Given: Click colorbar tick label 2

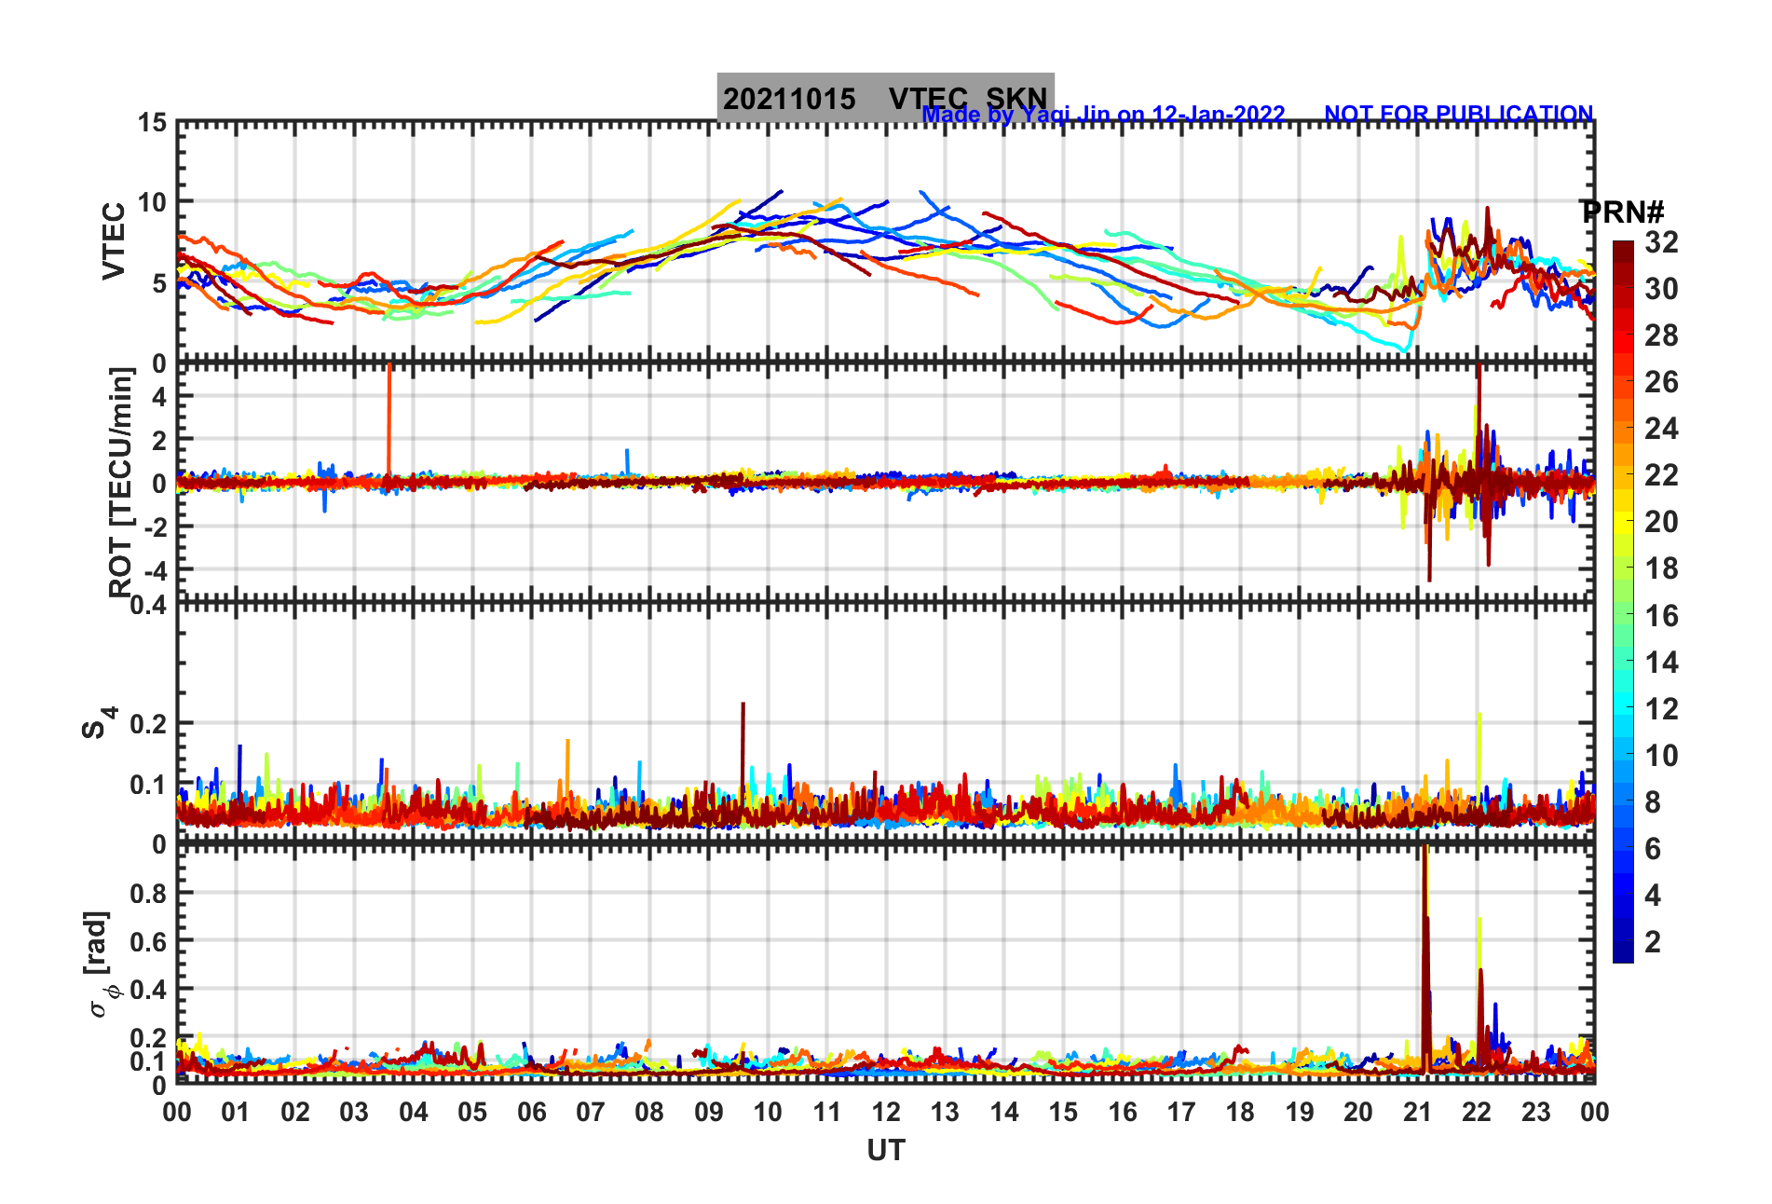Looking at the screenshot, I should (1653, 942).
